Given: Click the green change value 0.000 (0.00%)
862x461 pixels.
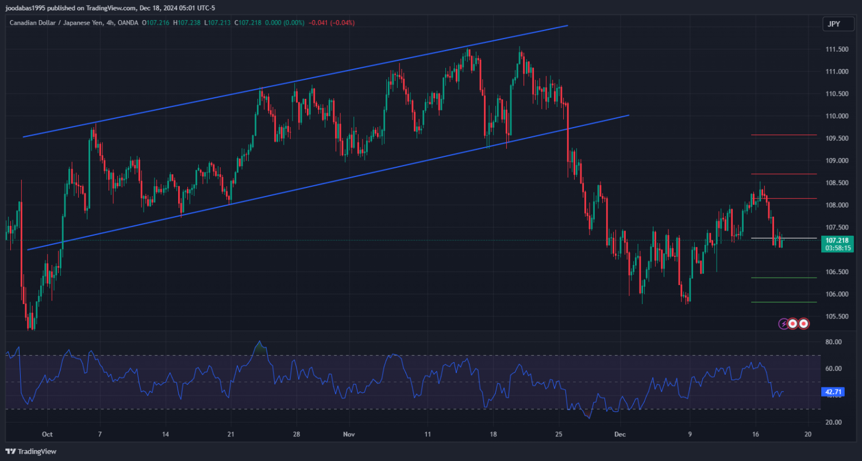Looking at the screenshot, I should pyautogui.click(x=285, y=23).
